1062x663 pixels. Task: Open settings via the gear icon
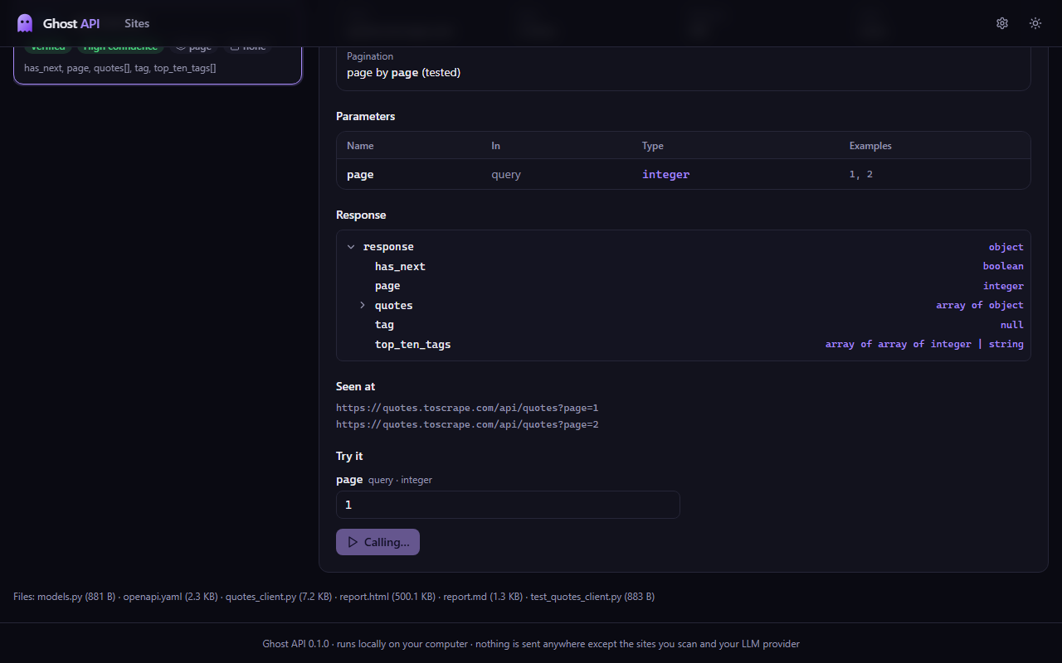pos(1002,23)
